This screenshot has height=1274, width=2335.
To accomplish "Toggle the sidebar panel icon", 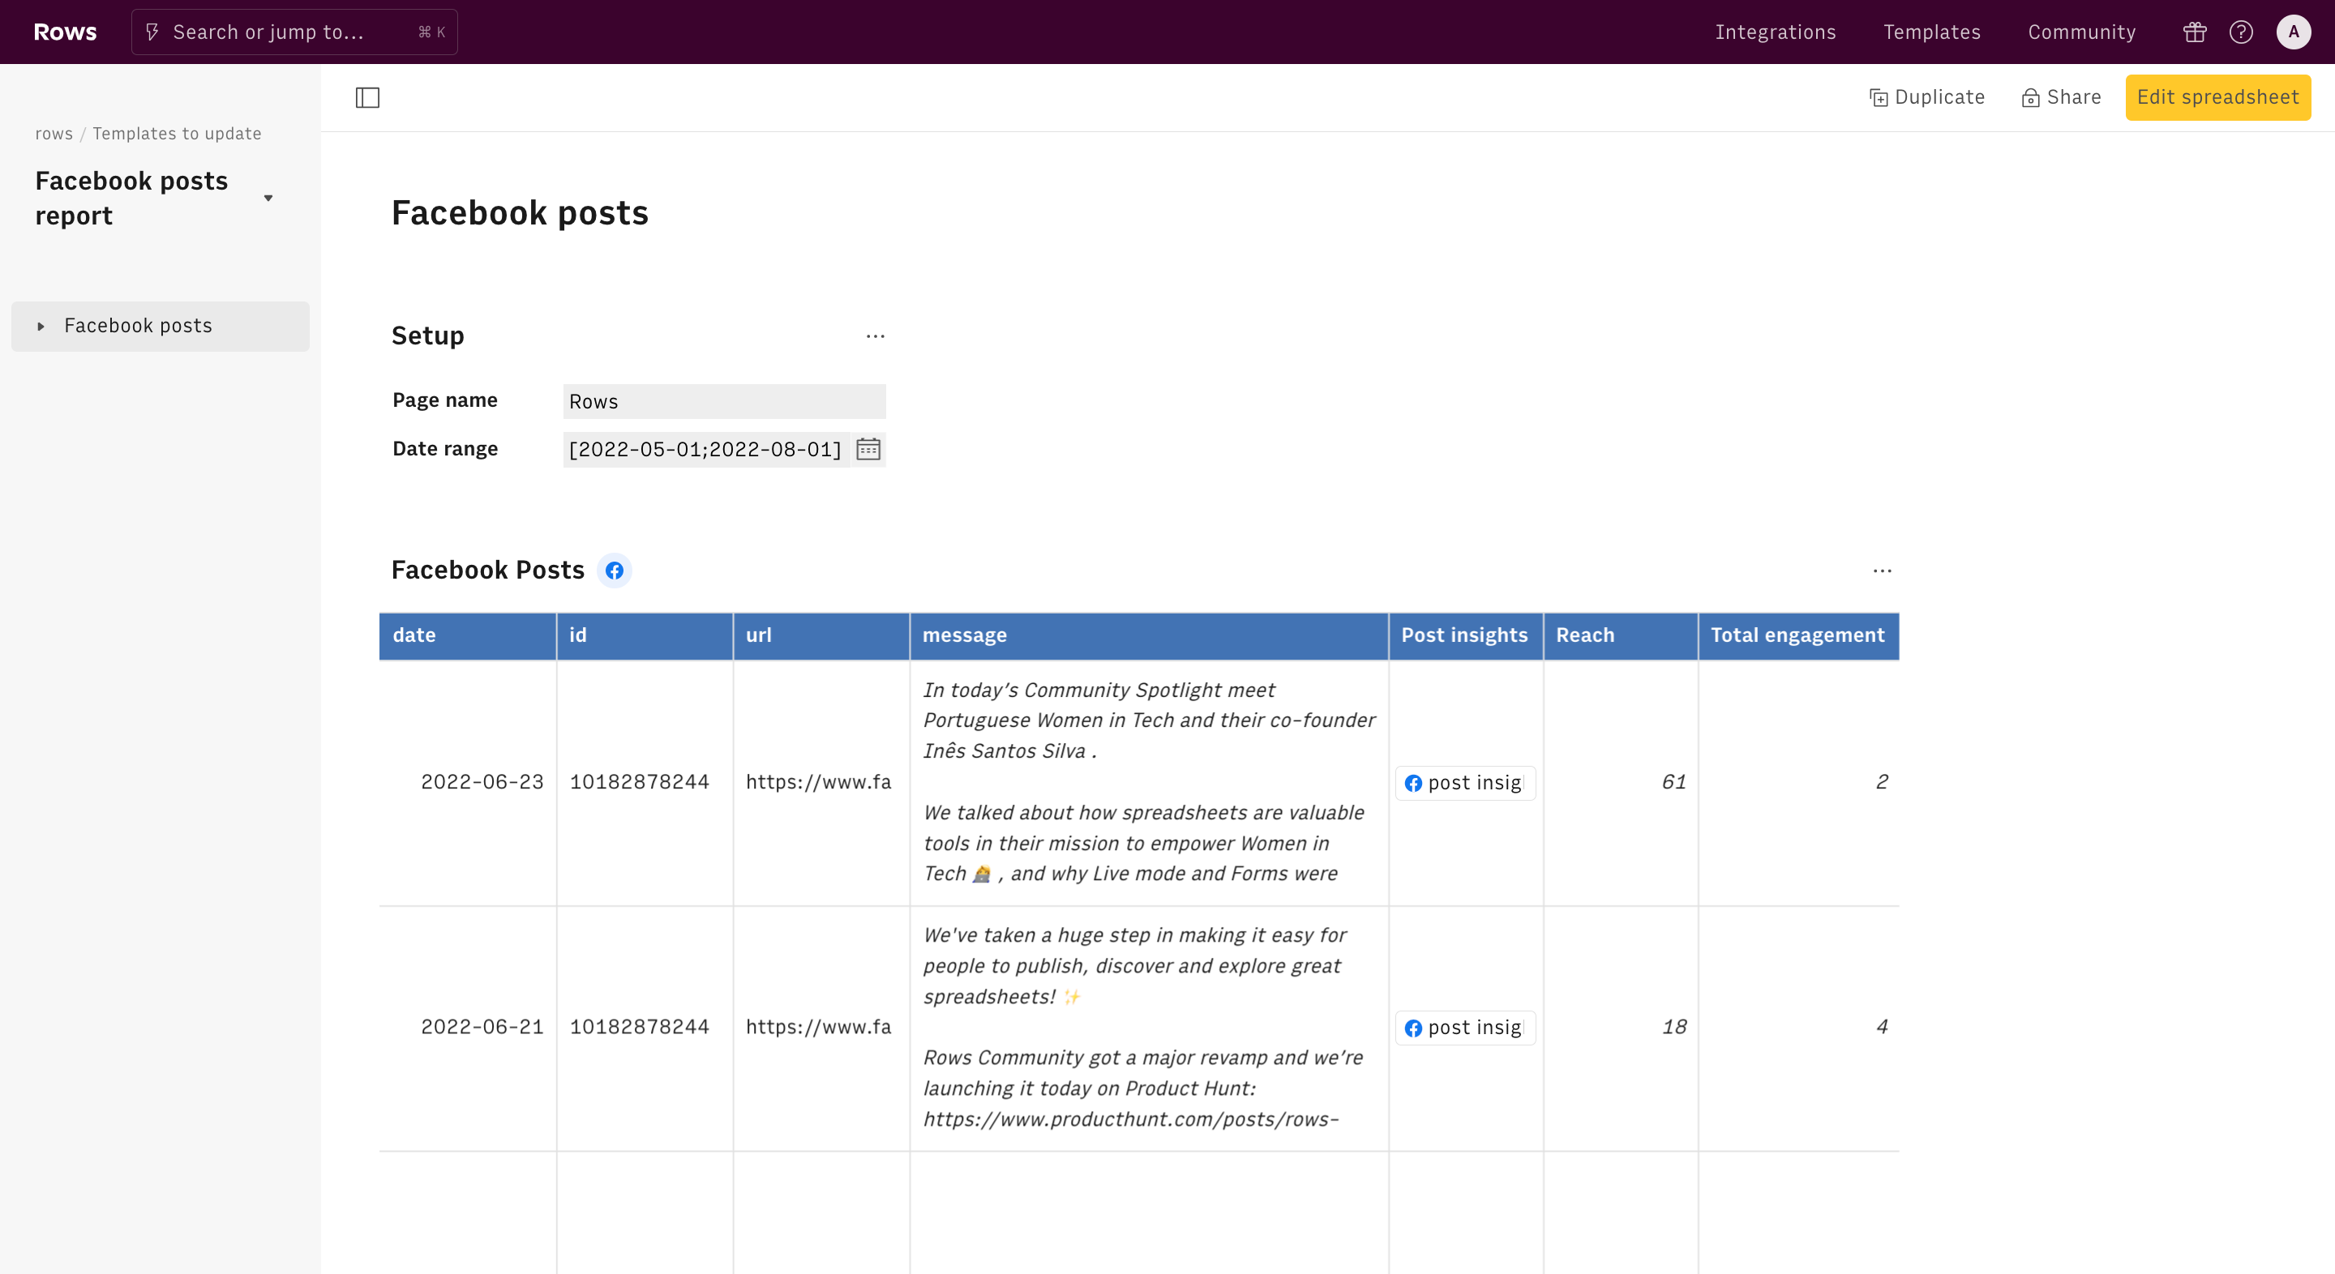I will (367, 98).
